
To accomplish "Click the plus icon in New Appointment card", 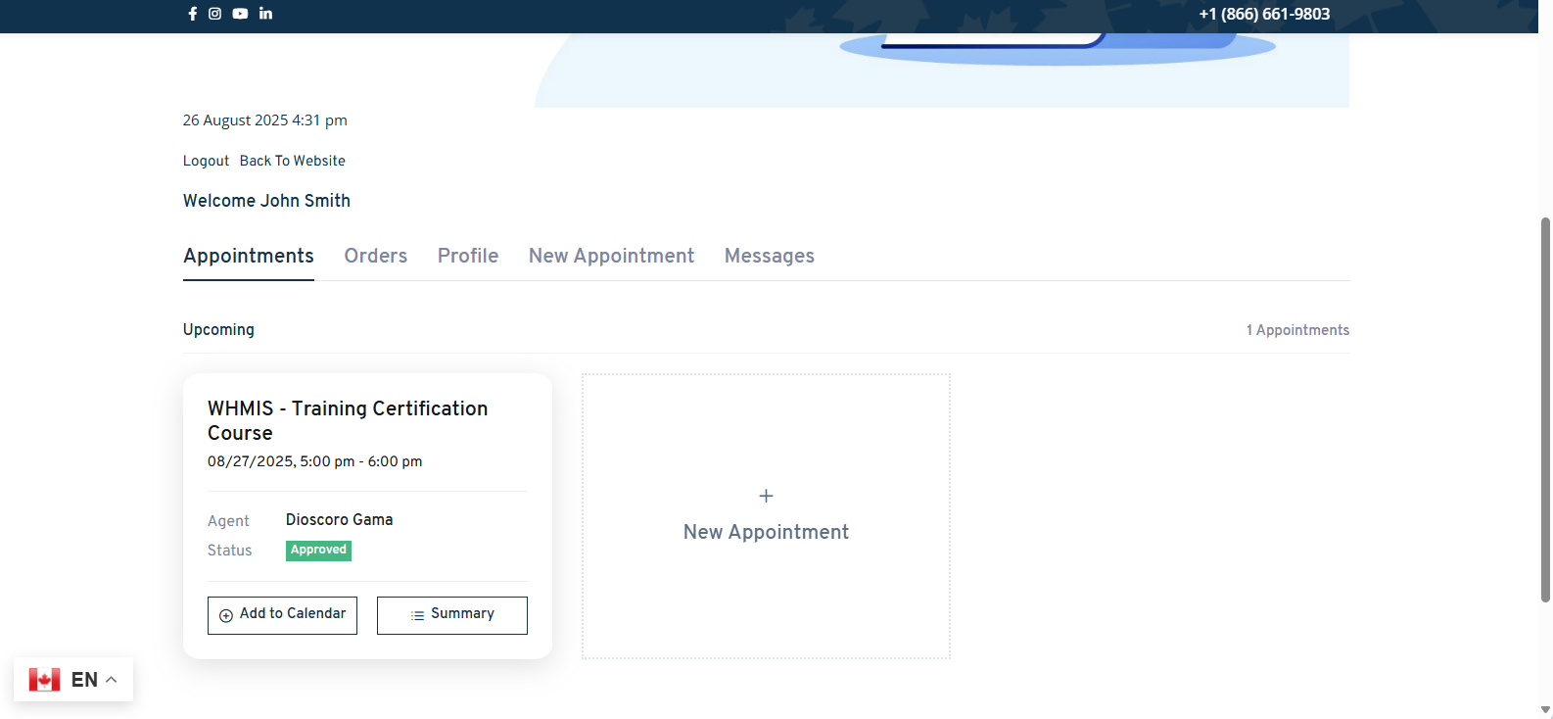I will 766,497.
